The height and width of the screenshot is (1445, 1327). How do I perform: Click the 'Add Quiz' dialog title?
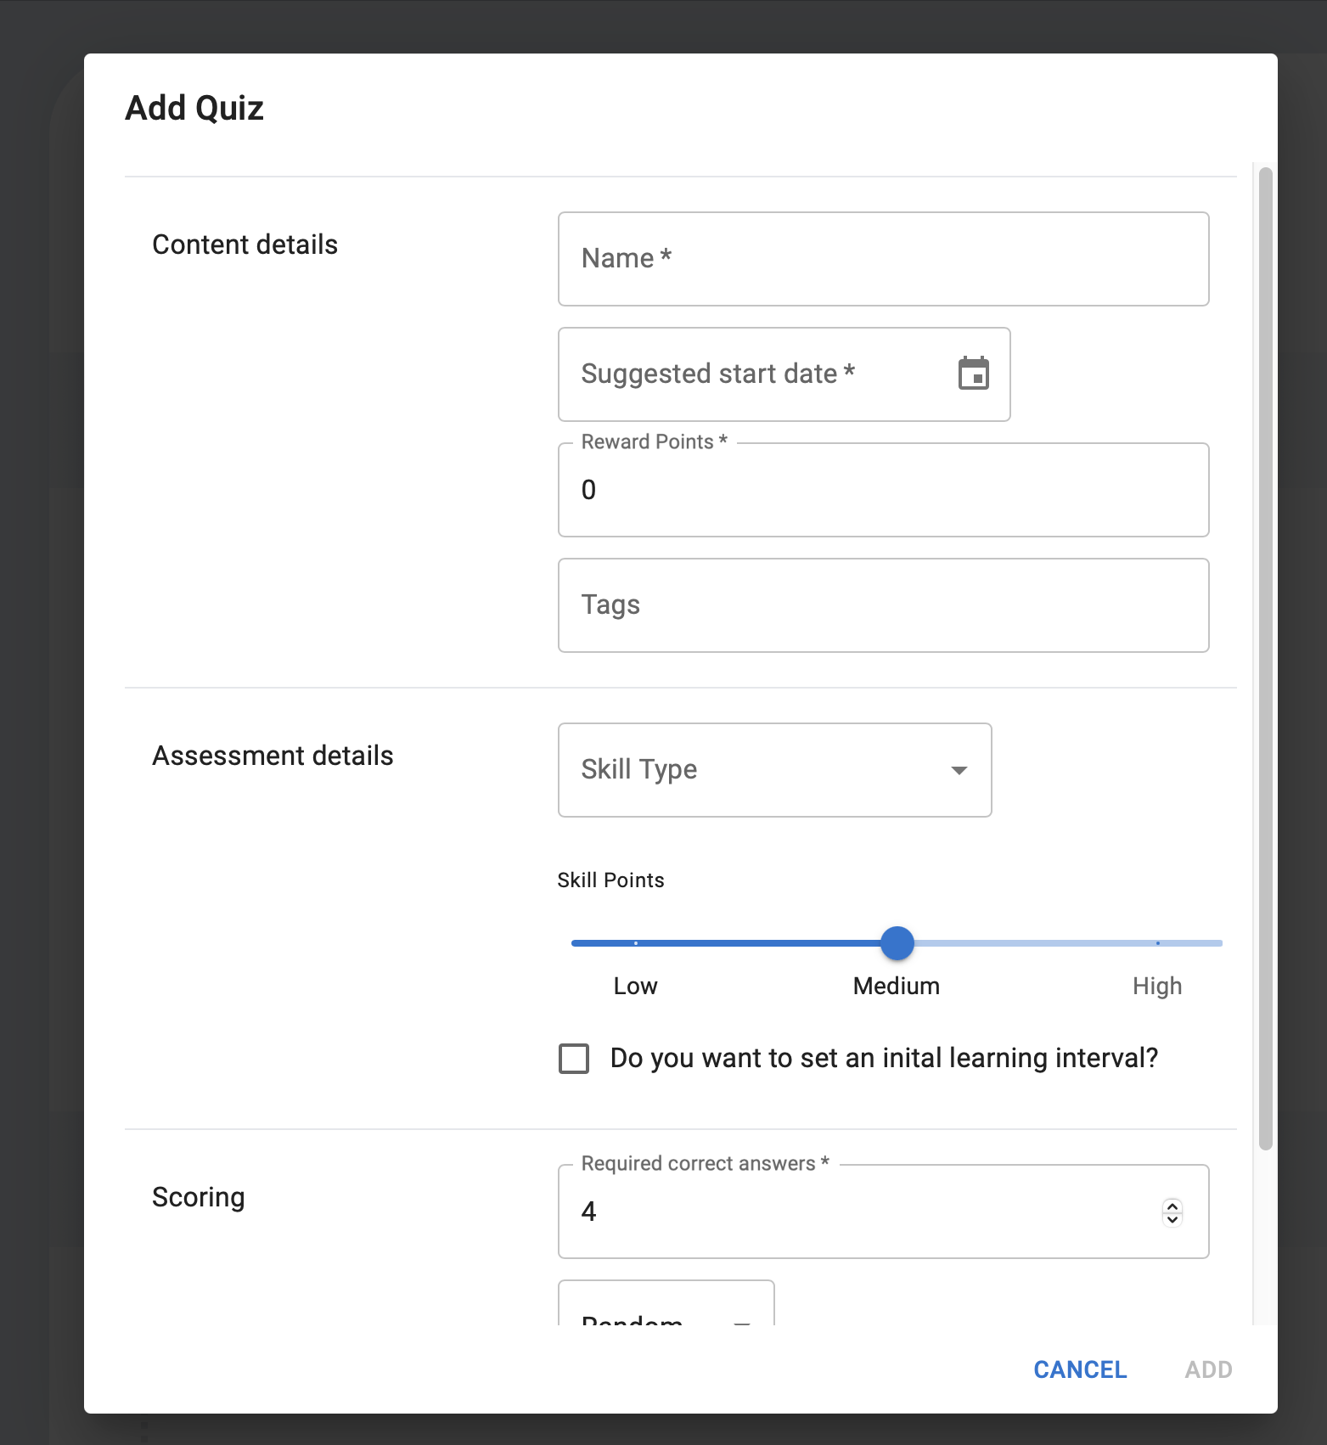click(x=194, y=109)
